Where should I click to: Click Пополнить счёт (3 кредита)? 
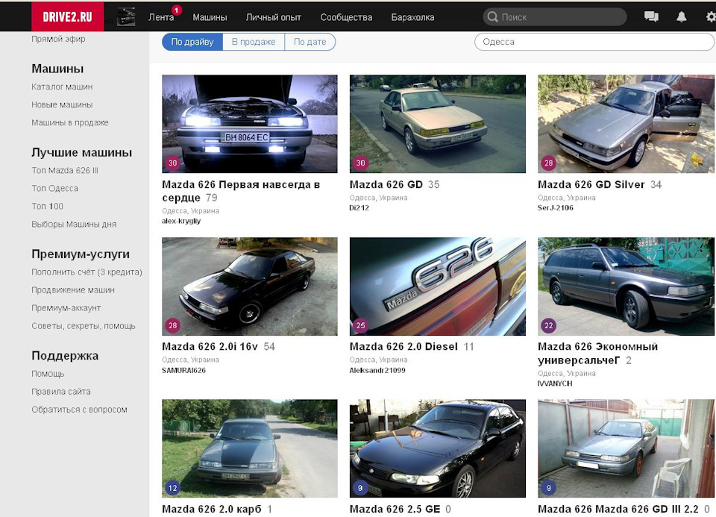click(87, 272)
